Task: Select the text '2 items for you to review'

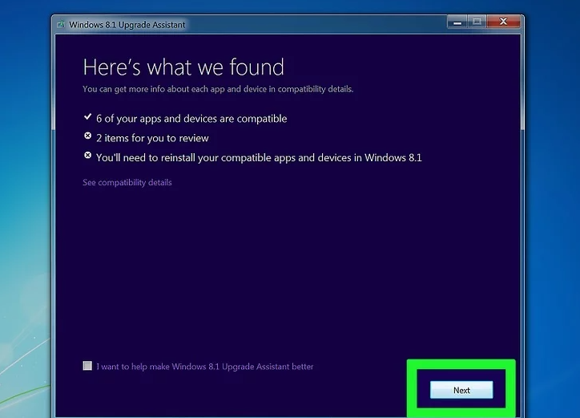Action: [x=152, y=138]
